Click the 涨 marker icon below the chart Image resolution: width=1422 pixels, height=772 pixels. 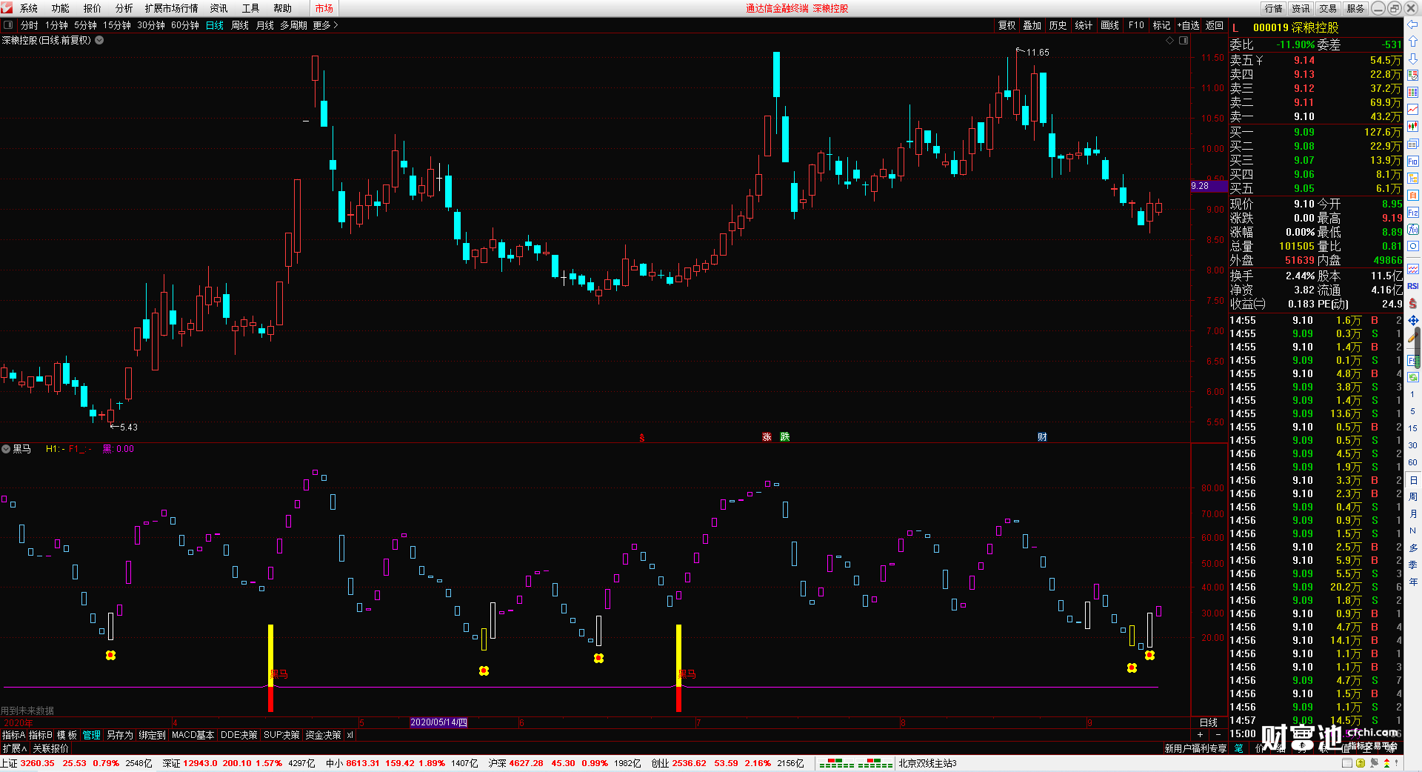click(x=767, y=437)
